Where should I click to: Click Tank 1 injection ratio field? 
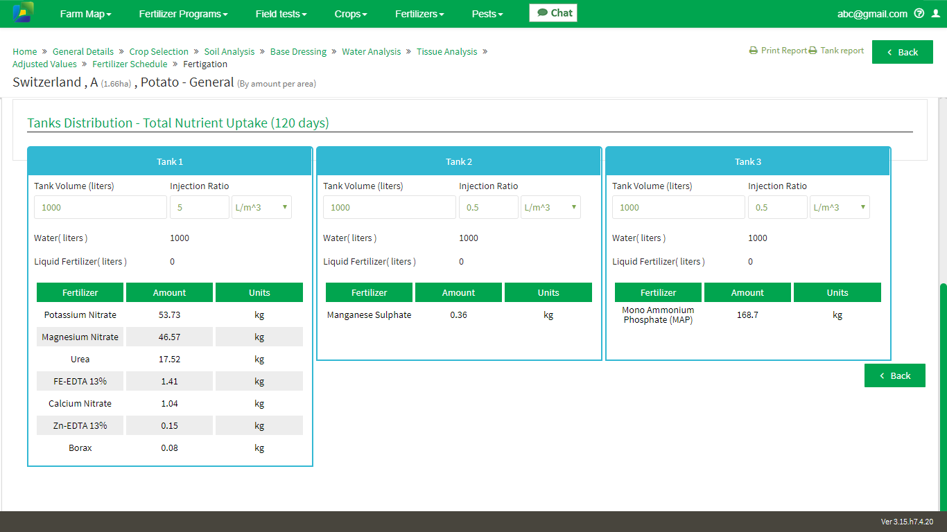tap(200, 207)
